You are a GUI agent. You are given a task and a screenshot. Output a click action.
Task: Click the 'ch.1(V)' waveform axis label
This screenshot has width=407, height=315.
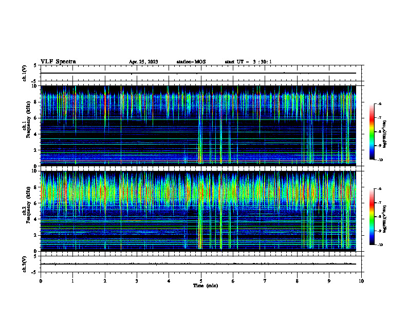(24, 73)
